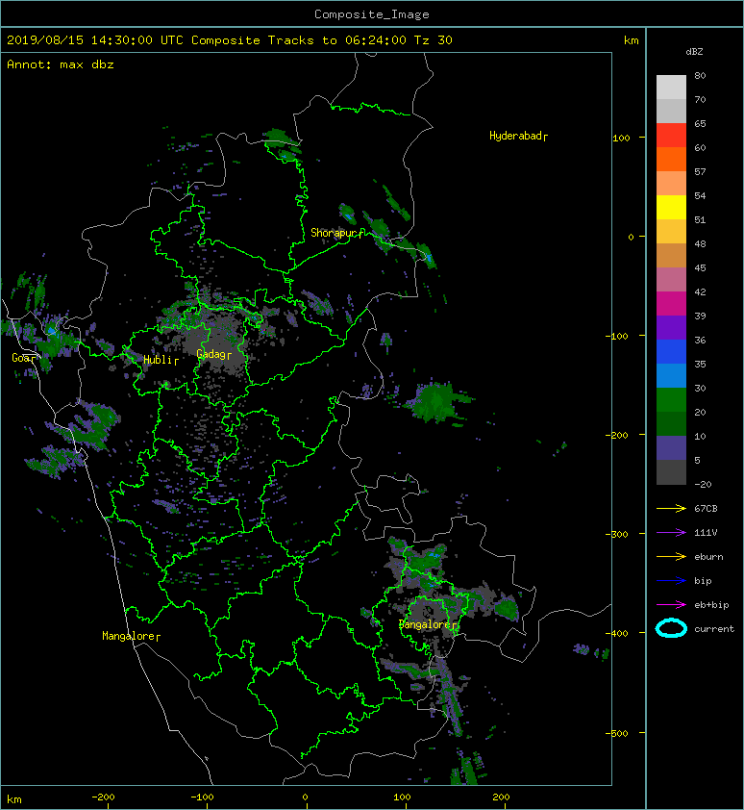This screenshot has height=810, width=744.
Task: Pick the bright yellow 51-54 dBZ swatch
Action: 671,207
